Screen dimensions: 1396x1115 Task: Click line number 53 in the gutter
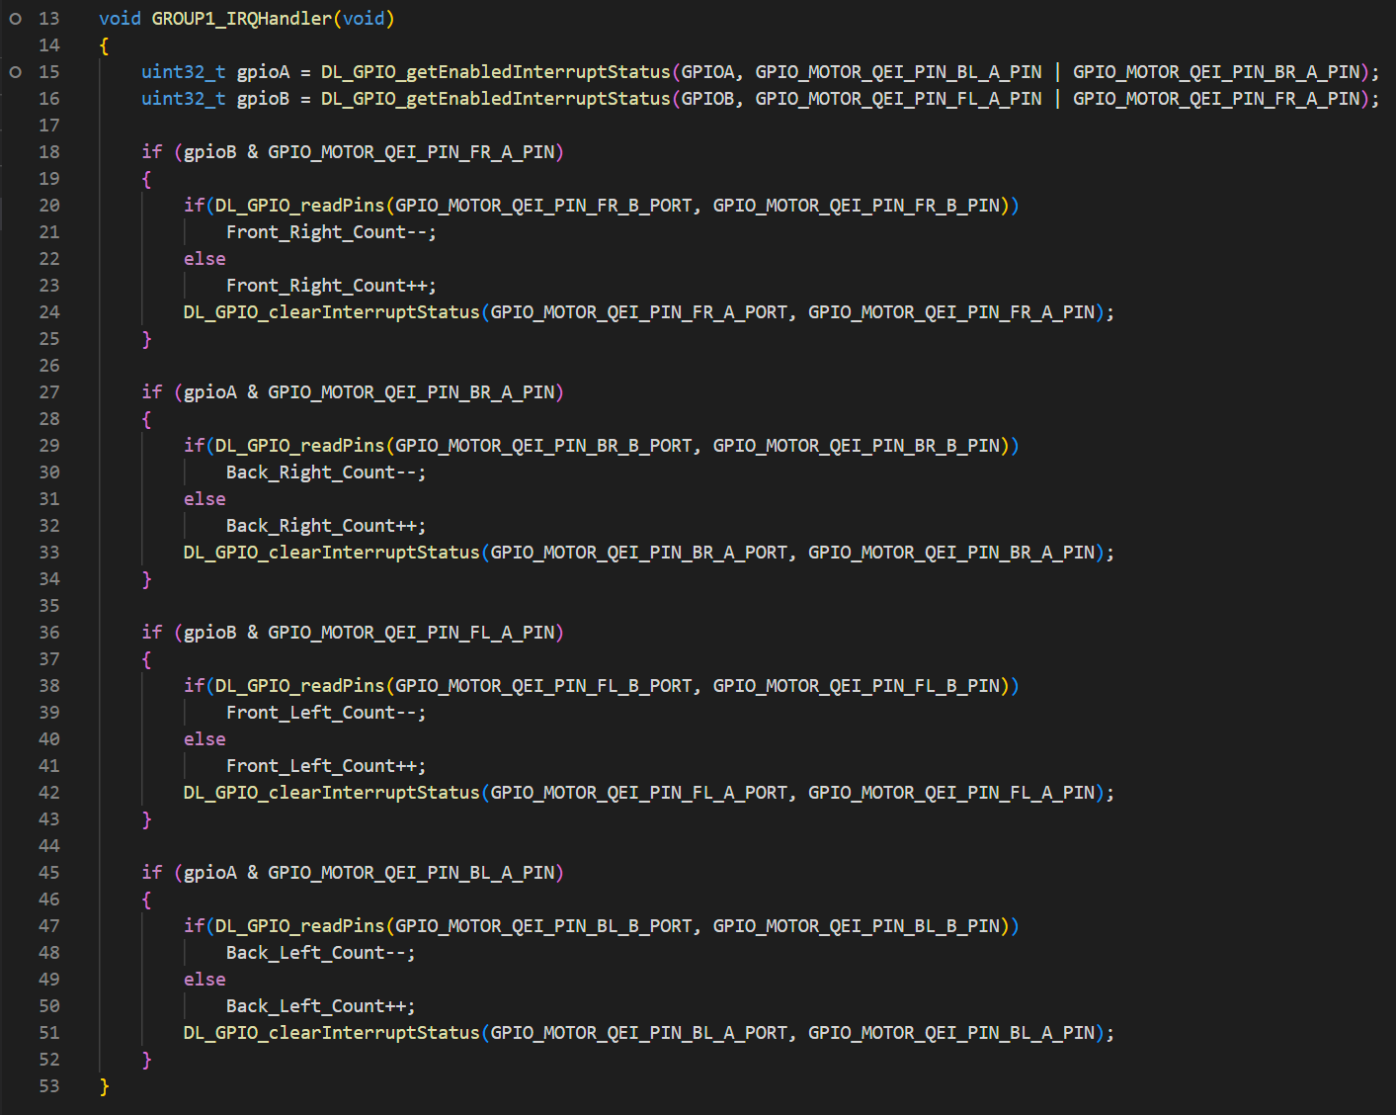tap(49, 1086)
